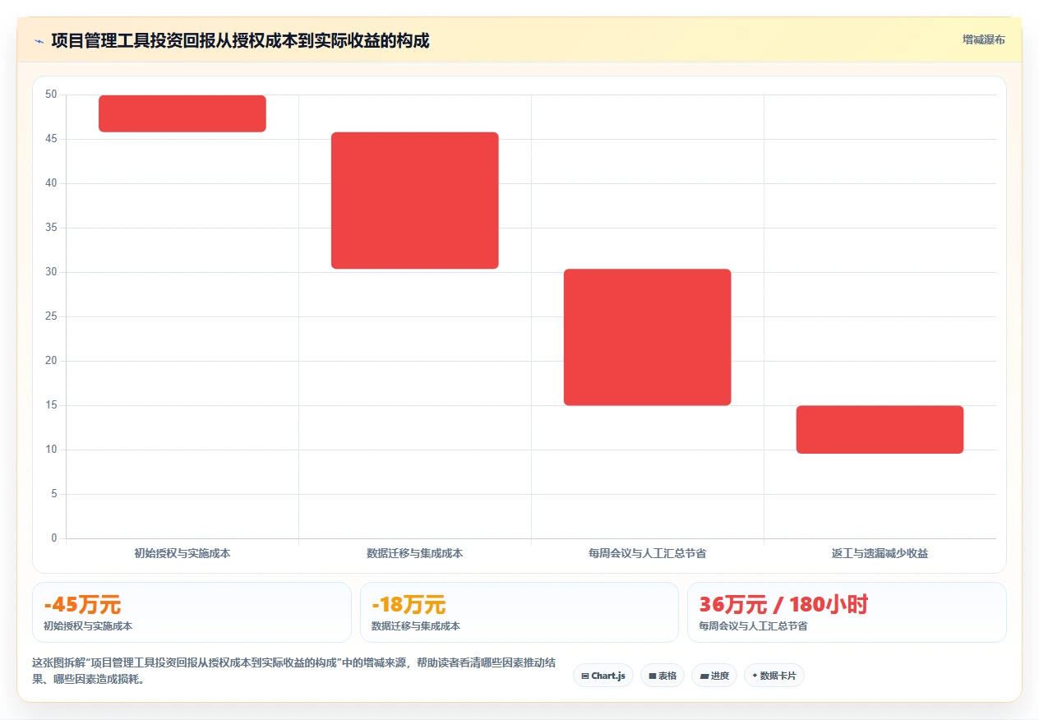The height and width of the screenshot is (720, 1039).
Task: Click x-axis label 数据迁移与集成成本
Action: [x=415, y=554]
